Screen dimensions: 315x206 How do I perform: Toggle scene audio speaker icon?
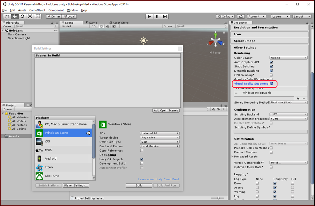(x=108, y=26)
